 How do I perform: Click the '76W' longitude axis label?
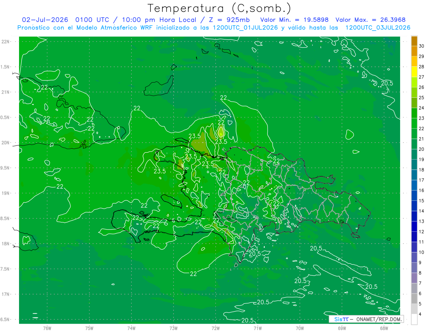[x=47, y=328]
